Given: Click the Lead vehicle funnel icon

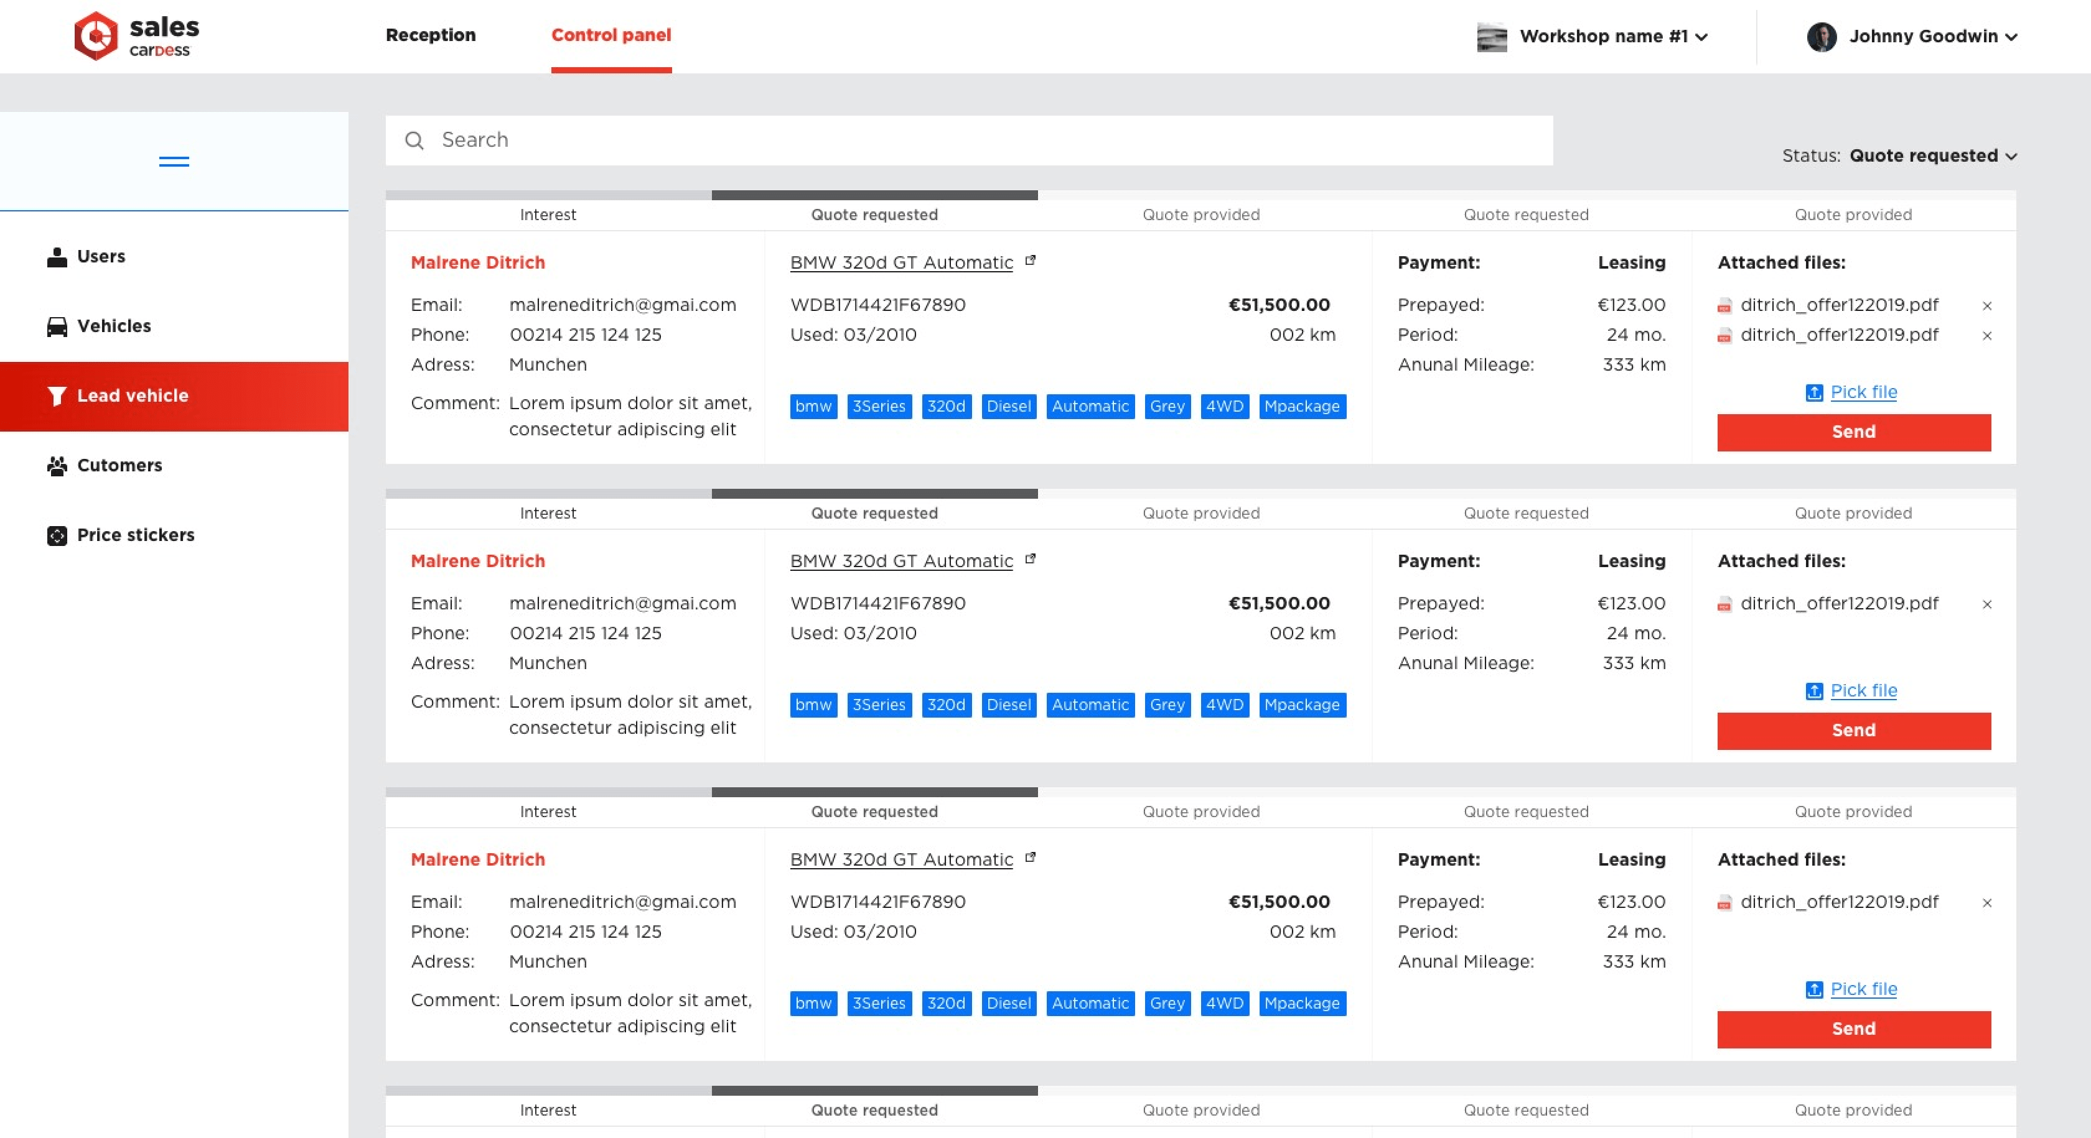Looking at the screenshot, I should [x=57, y=396].
